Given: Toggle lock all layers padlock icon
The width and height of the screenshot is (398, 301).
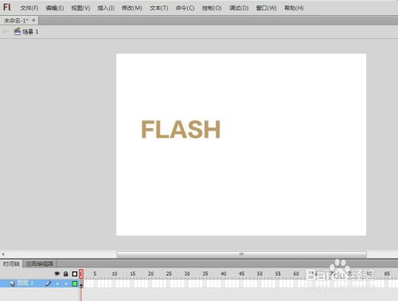Looking at the screenshot, I should (x=66, y=274).
